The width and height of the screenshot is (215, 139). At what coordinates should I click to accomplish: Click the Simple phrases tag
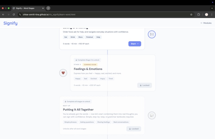click(x=70, y=122)
